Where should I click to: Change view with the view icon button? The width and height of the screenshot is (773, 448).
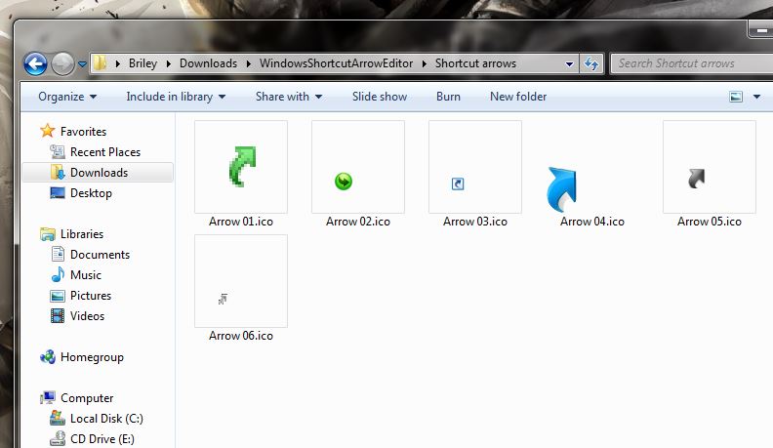pyautogui.click(x=736, y=97)
